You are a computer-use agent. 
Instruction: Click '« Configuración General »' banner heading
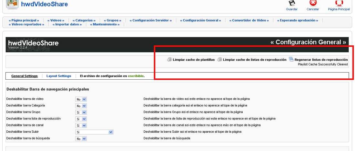coord(308,42)
